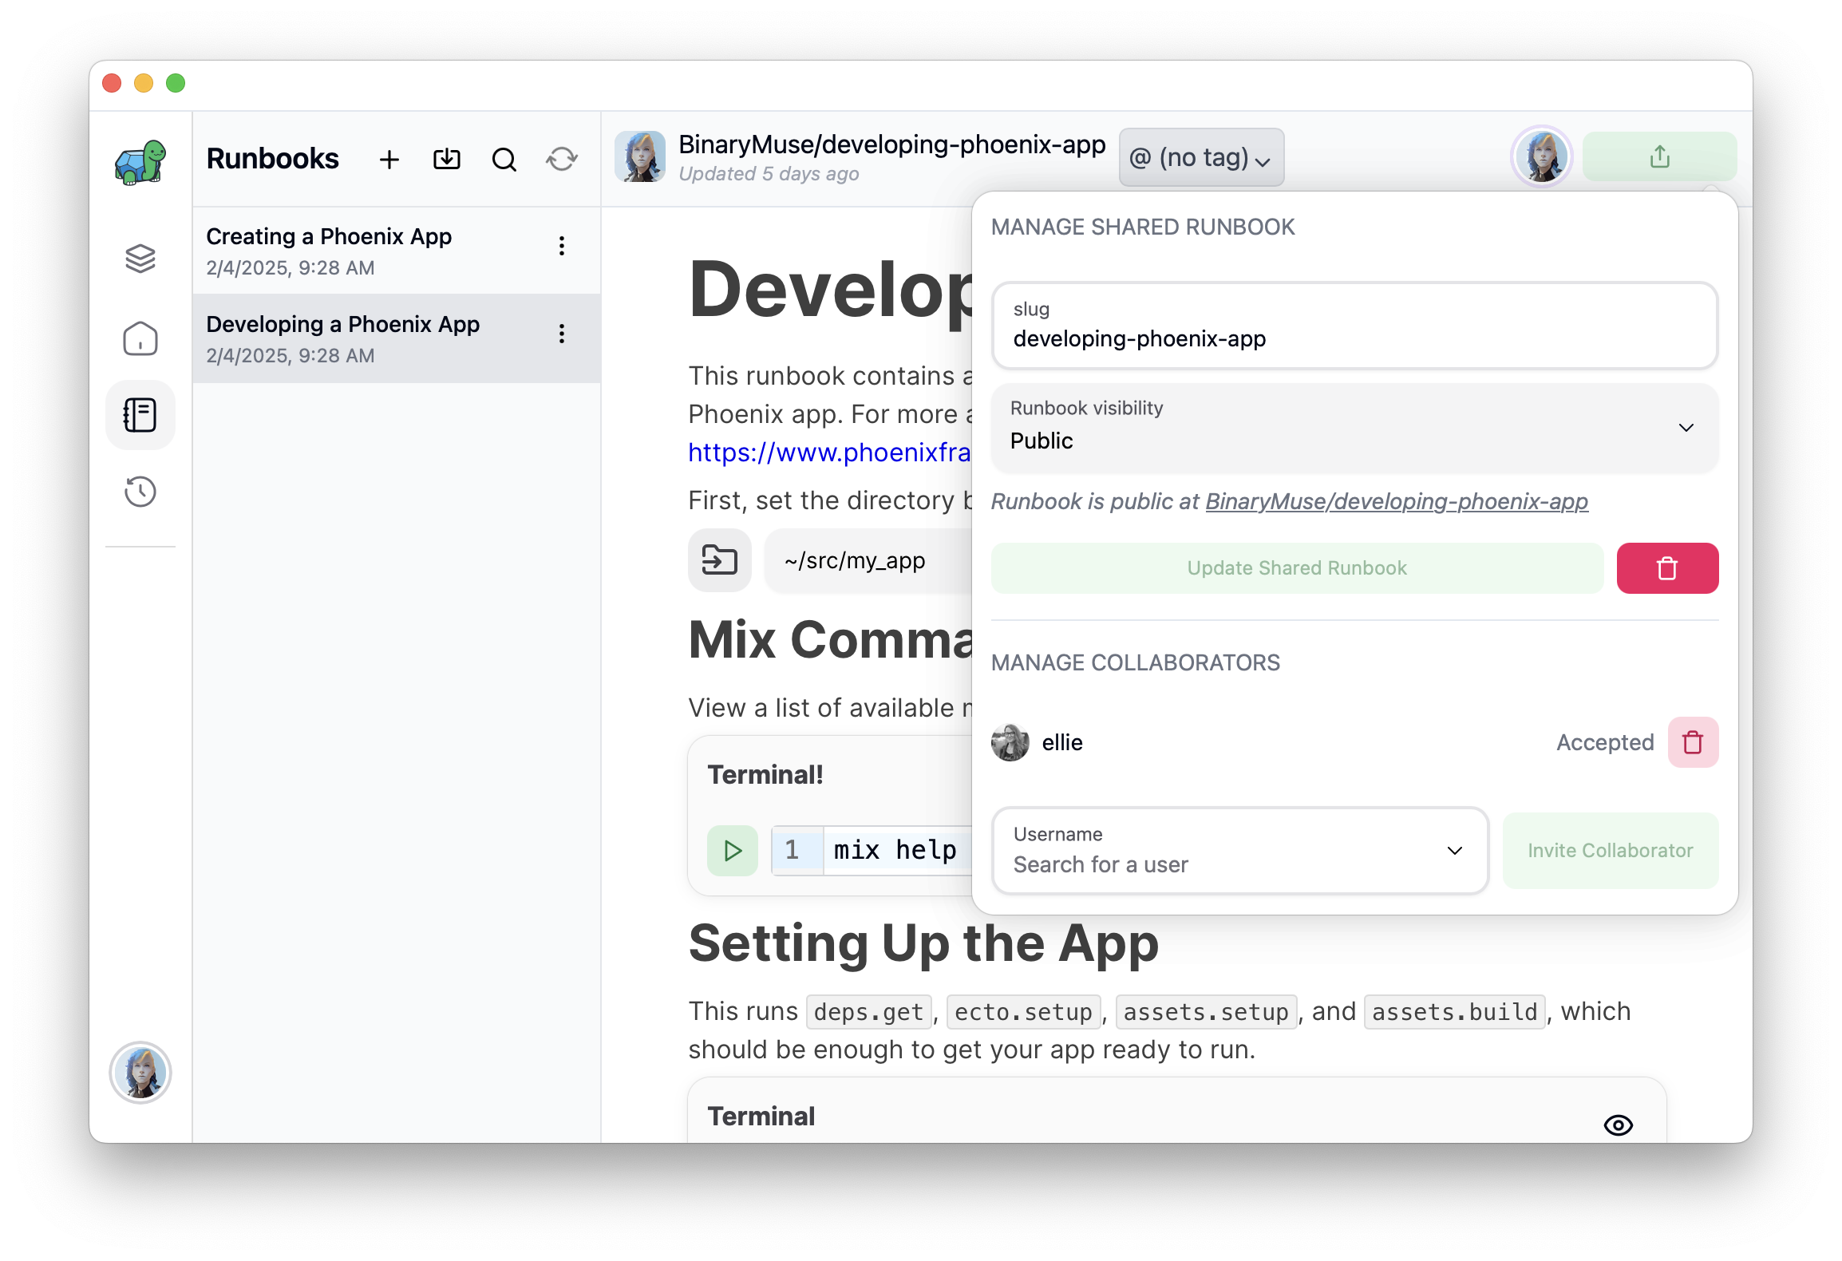Click the MANAGE COLLABORATORS section label

point(1135,662)
